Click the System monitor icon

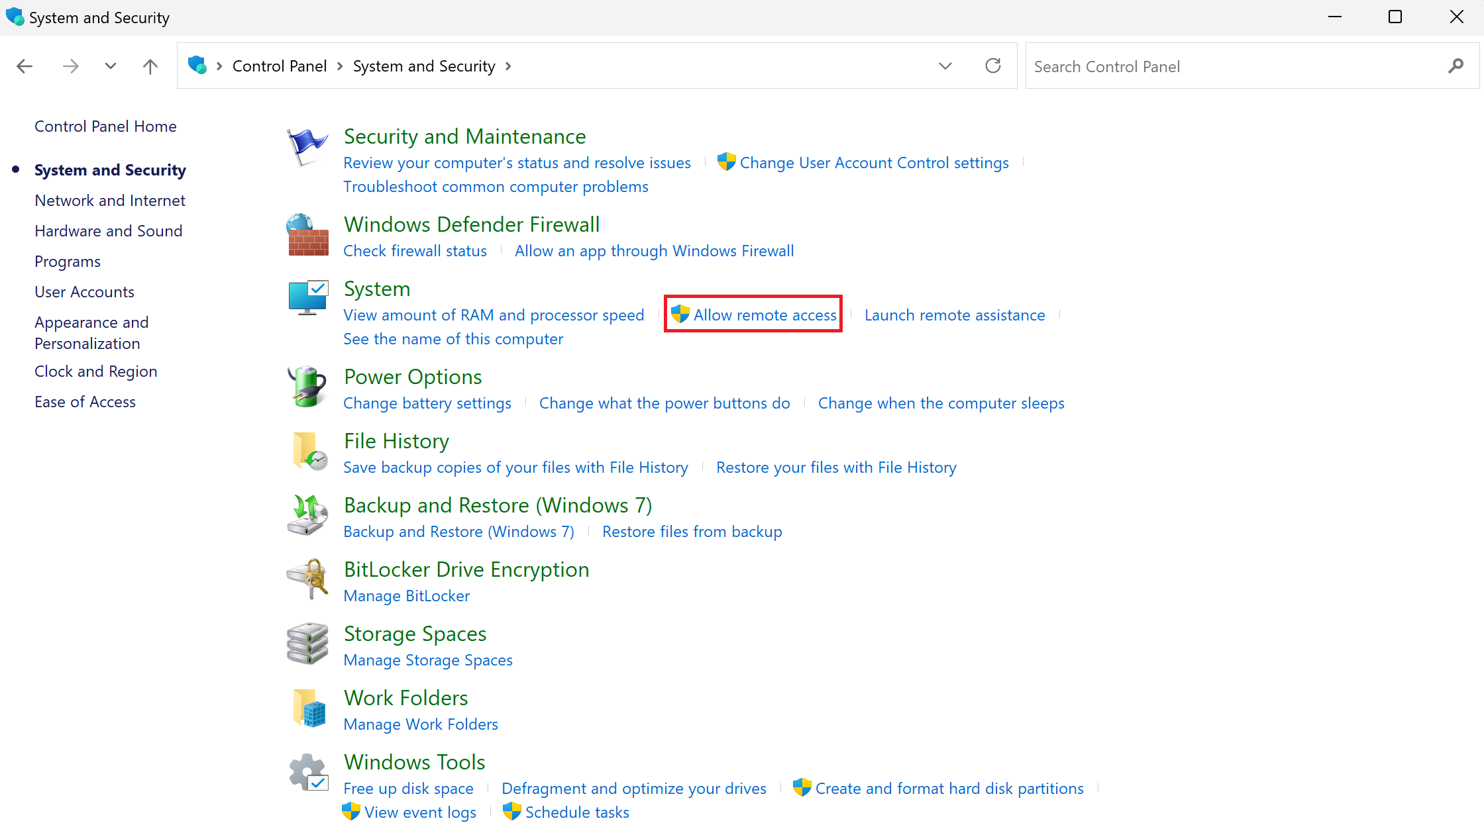tap(308, 299)
